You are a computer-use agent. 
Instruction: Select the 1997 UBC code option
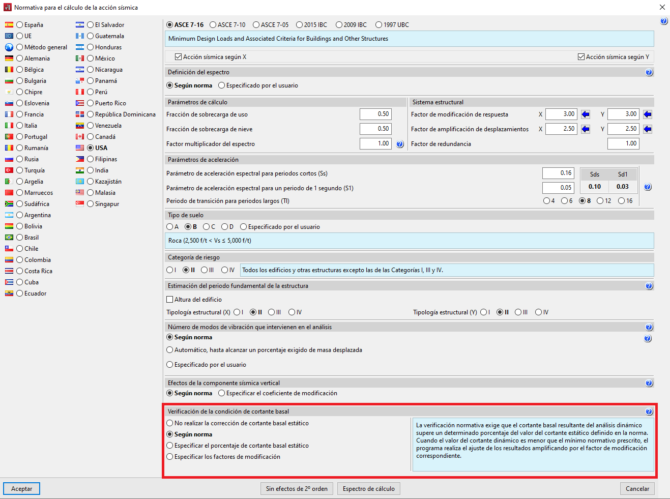tap(379, 25)
